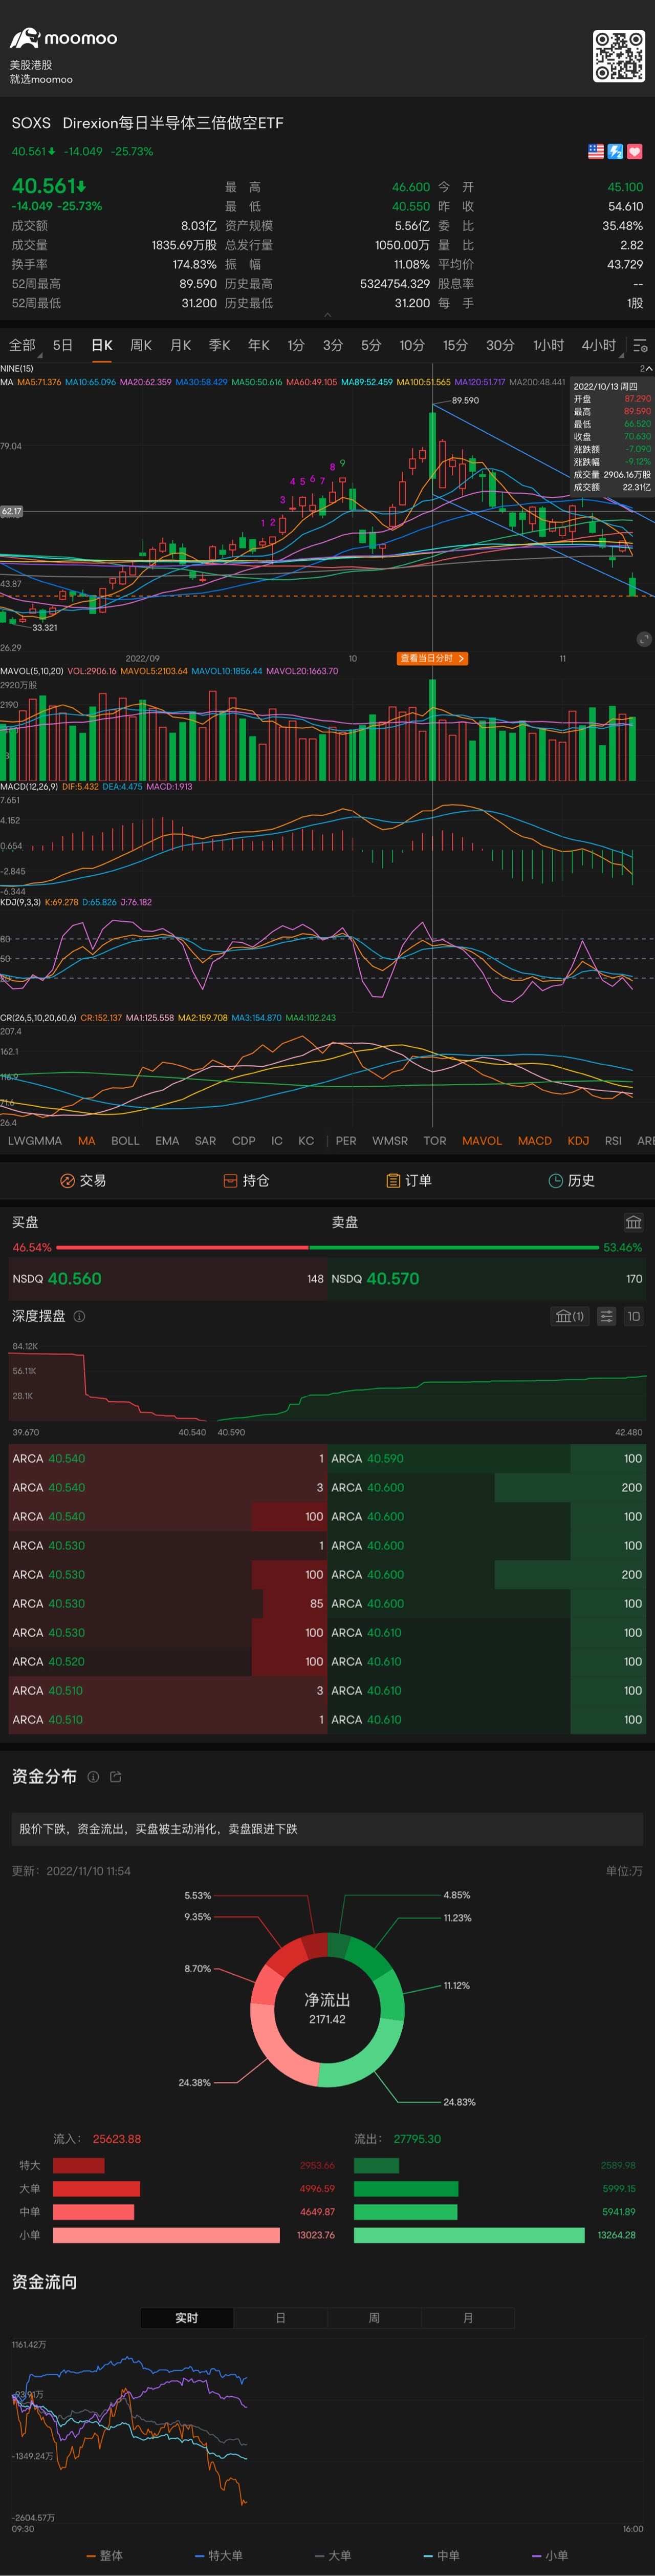Image resolution: width=655 pixels, height=2576 pixels.
Task: Toggle 特大单 line in legend
Action: coord(219,2555)
